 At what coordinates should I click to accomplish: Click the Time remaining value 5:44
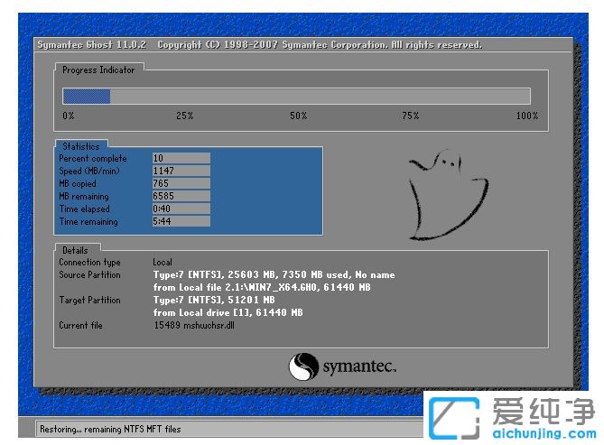coord(181,221)
